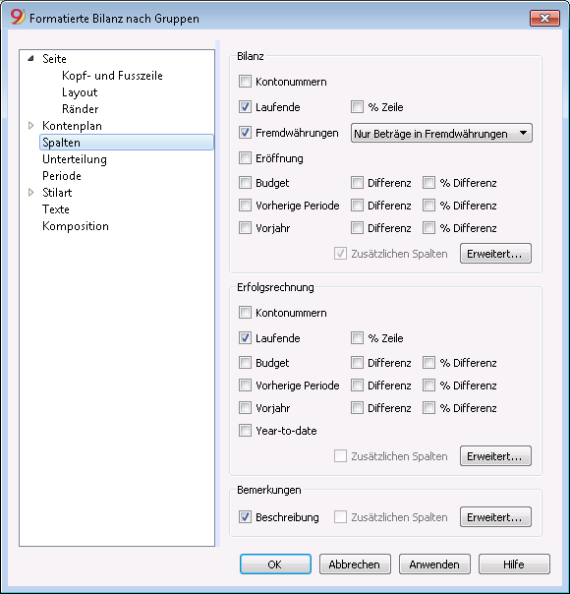The image size is (570, 594).
Task: Enable % Zeile in the Bilanz section
Action: pyautogui.click(x=357, y=107)
